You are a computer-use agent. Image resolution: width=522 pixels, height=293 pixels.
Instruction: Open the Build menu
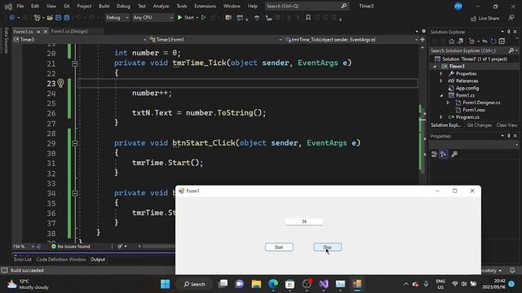104,6
